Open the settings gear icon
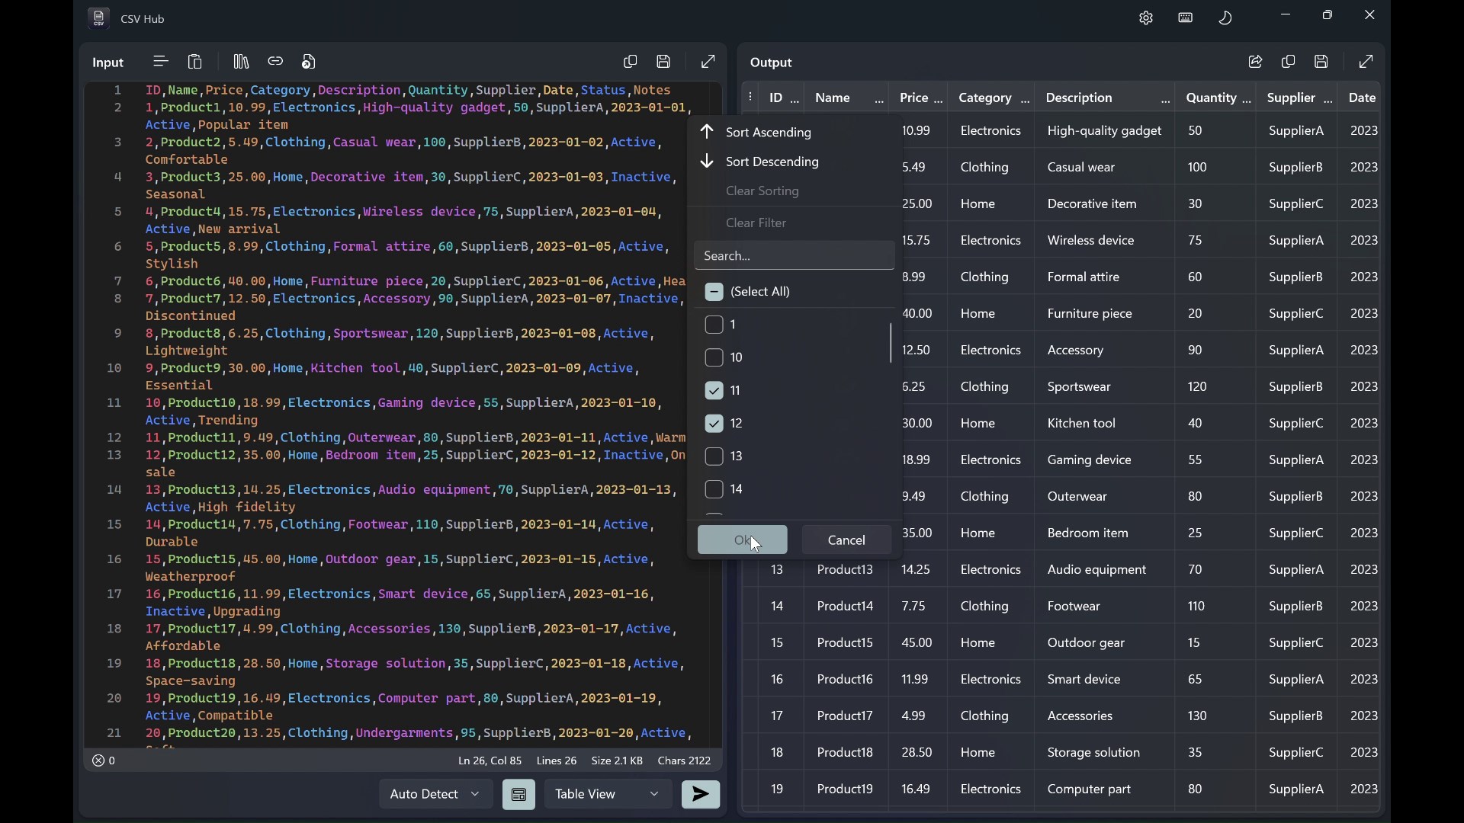The width and height of the screenshot is (1464, 823). click(1148, 18)
